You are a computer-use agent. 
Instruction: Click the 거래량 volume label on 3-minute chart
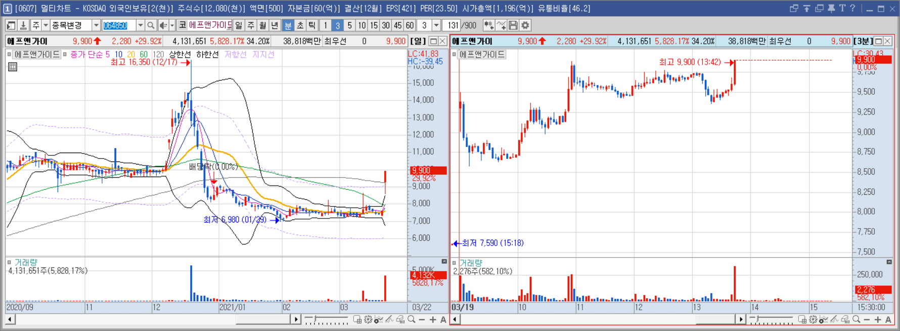tap(471, 263)
